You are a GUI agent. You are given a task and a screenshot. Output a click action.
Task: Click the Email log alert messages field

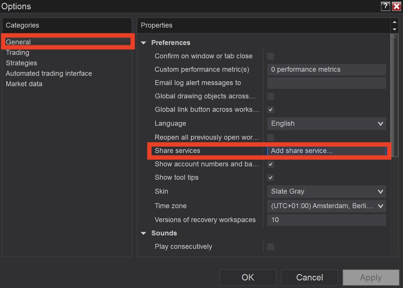click(x=326, y=83)
